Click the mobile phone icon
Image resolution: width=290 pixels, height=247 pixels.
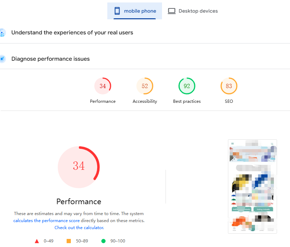click(x=117, y=11)
